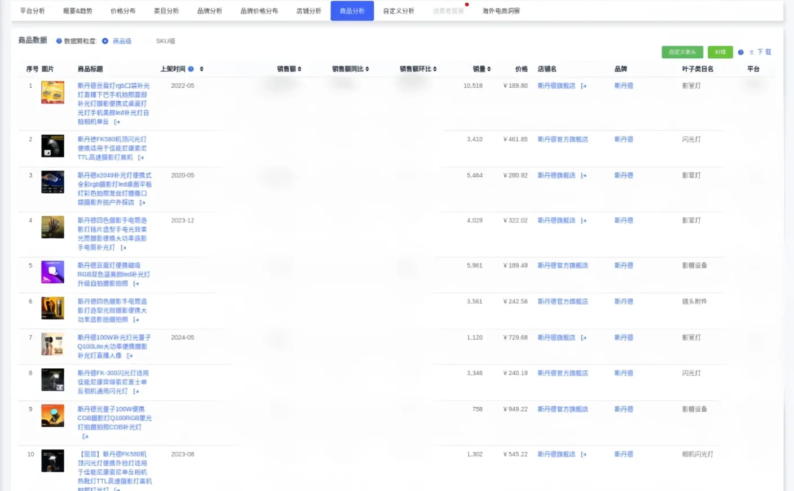Click the product thumbnail in row 3
Screen dimensions: 794x491
(x=52, y=182)
